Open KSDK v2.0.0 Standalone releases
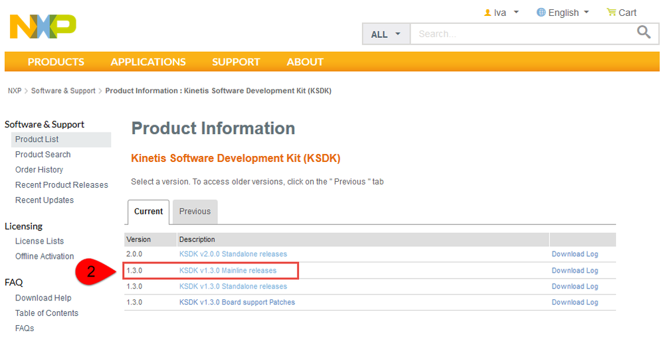This screenshot has width=663, height=351. click(x=233, y=254)
